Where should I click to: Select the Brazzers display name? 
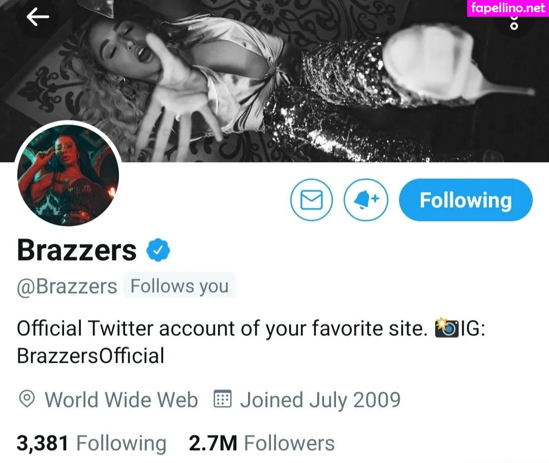pos(77,250)
